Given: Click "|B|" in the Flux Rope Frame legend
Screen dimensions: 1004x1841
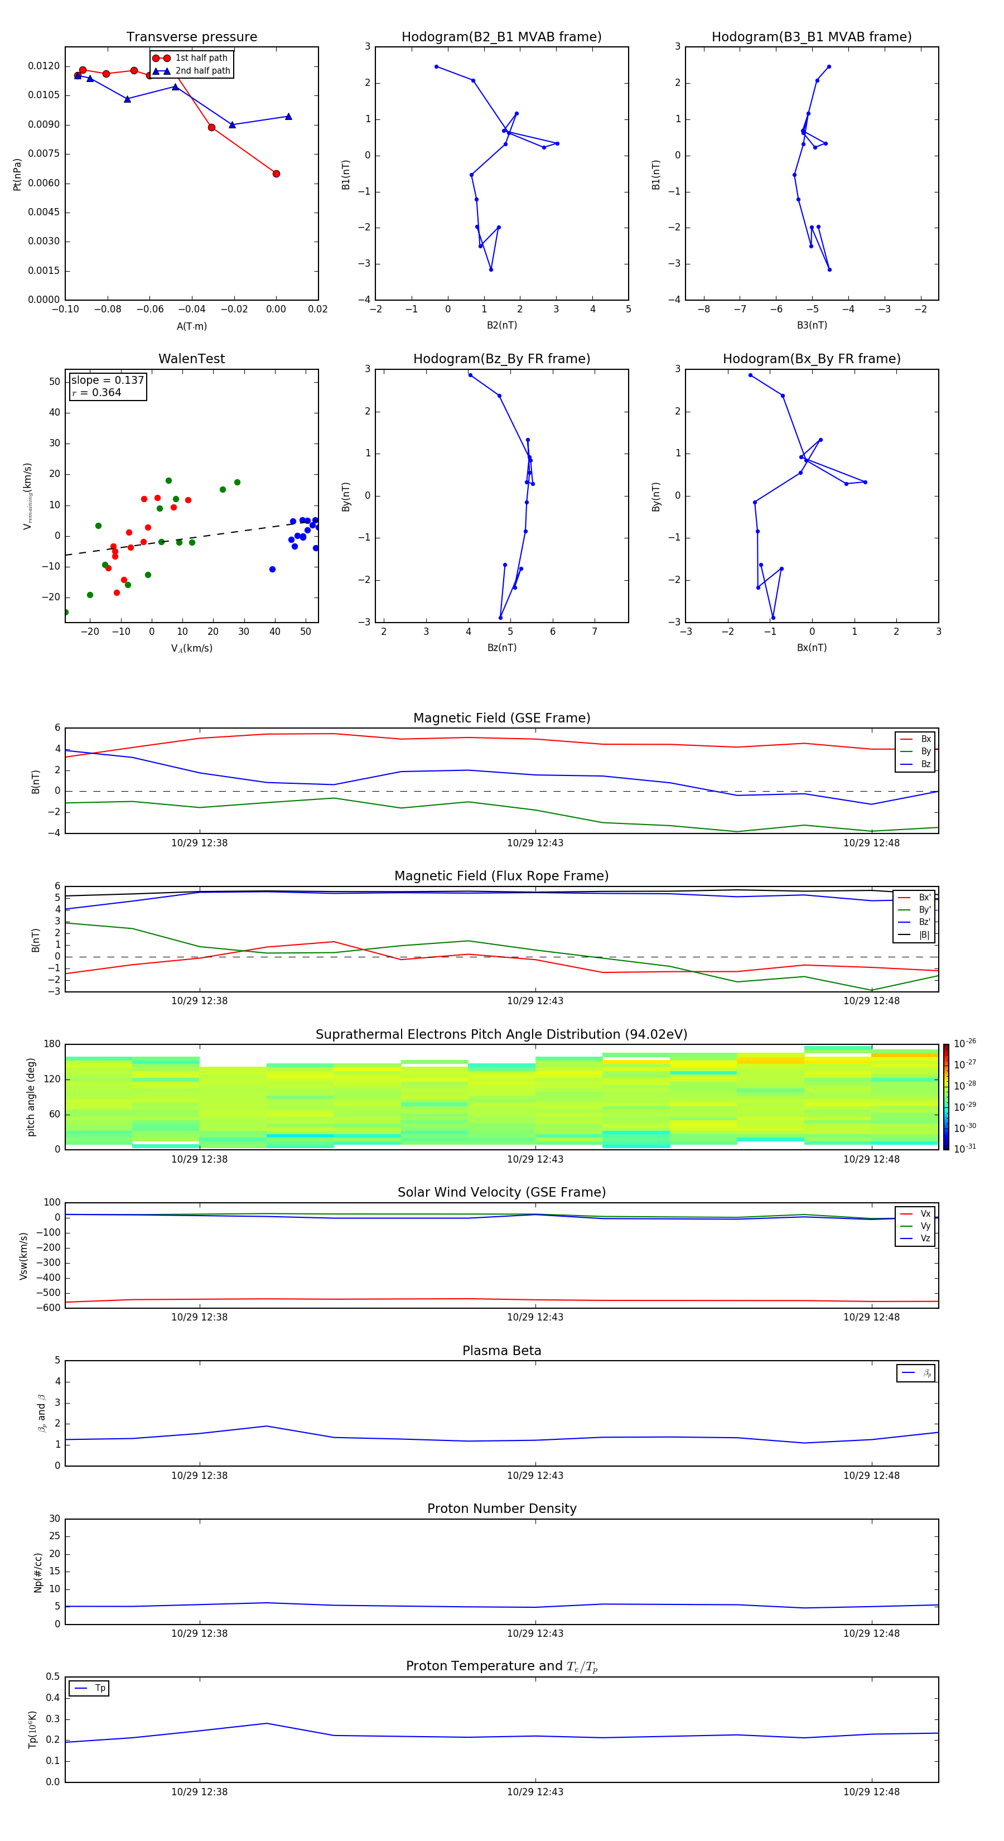Looking at the screenshot, I should (924, 935).
